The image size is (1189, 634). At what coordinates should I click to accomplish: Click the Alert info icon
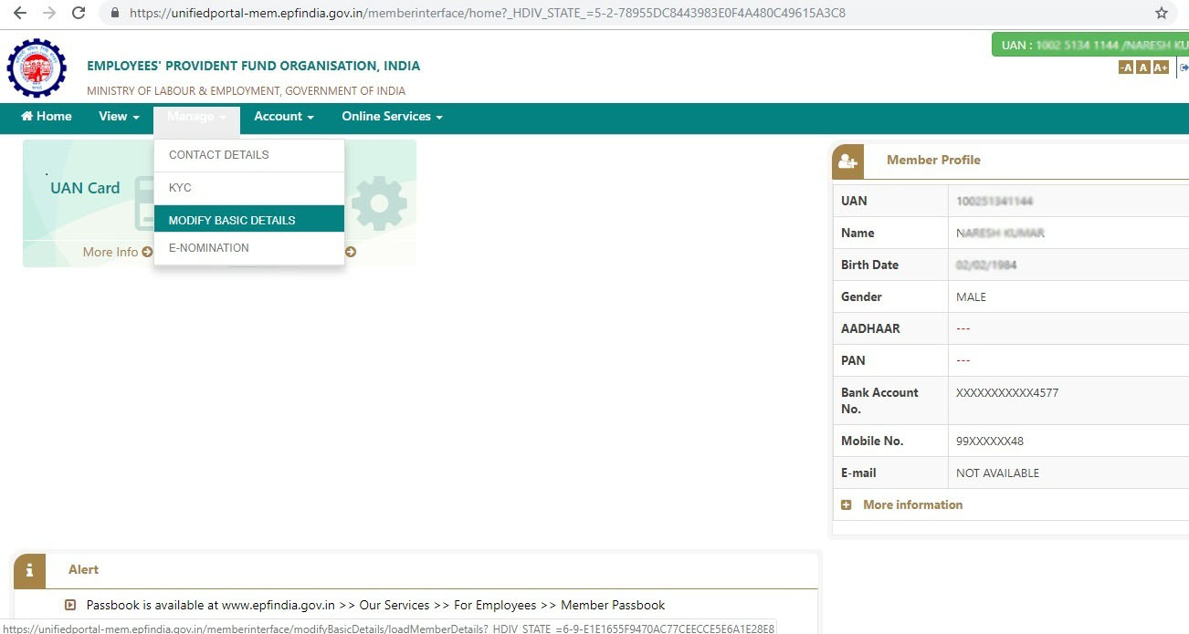tap(29, 570)
